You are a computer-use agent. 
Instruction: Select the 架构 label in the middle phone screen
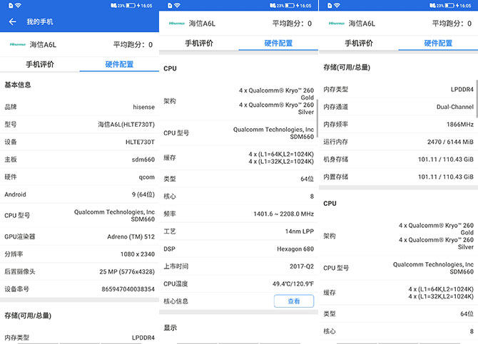(x=170, y=101)
